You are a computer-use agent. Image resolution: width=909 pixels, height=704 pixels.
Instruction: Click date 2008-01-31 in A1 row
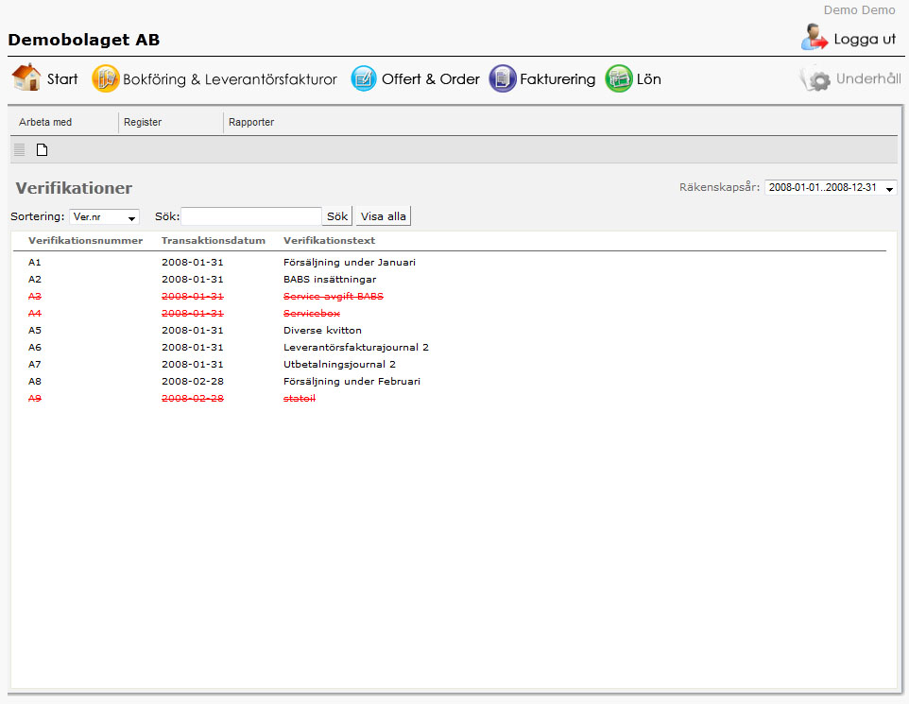pos(193,263)
